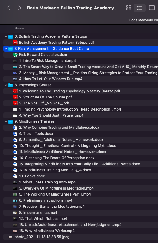
Task: Collapse the 9. Mindfulness Training folder
Action: pyautogui.click(x=6, y=122)
